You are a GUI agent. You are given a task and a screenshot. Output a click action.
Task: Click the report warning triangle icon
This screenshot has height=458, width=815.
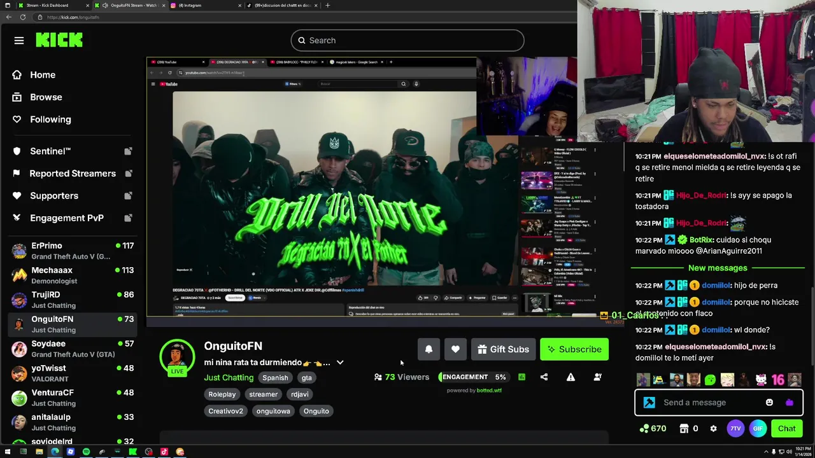570,377
